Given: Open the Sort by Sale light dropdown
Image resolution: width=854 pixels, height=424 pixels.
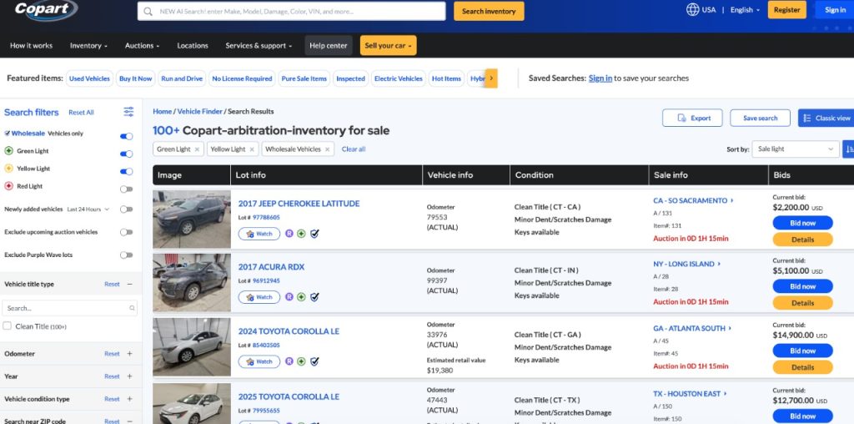Looking at the screenshot, I should point(795,149).
